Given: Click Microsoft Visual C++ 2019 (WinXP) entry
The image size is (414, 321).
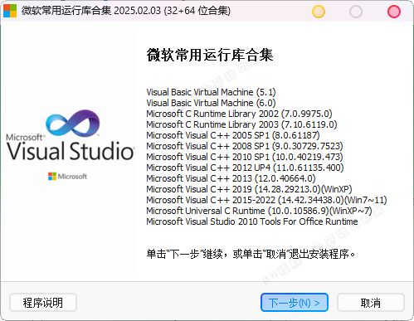Looking at the screenshot, I should (x=249, y=189).
